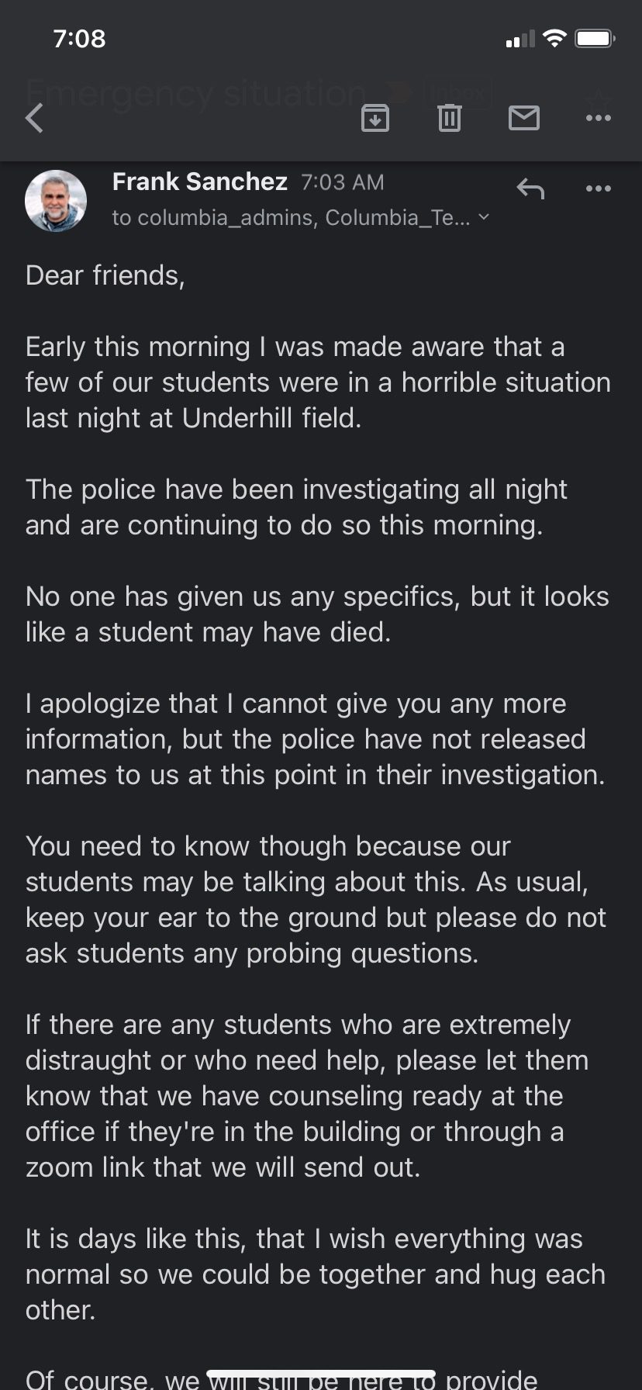Tap the 'Dear friends,' greeting line
The image size is (642, 1390).
point(105,276)
